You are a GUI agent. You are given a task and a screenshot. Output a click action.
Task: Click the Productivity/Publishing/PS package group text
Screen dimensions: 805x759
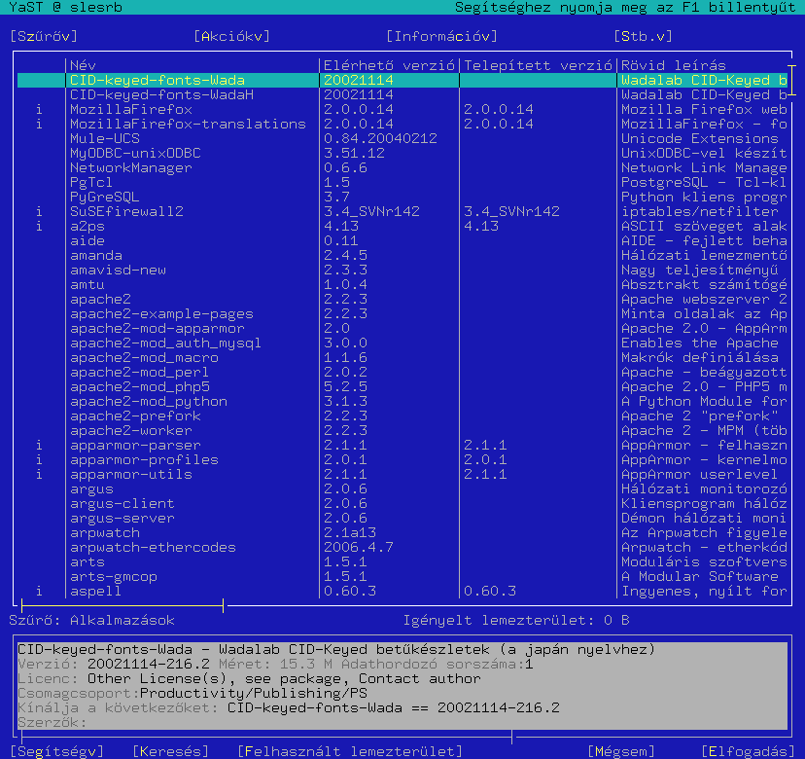[x=254, y=693]
